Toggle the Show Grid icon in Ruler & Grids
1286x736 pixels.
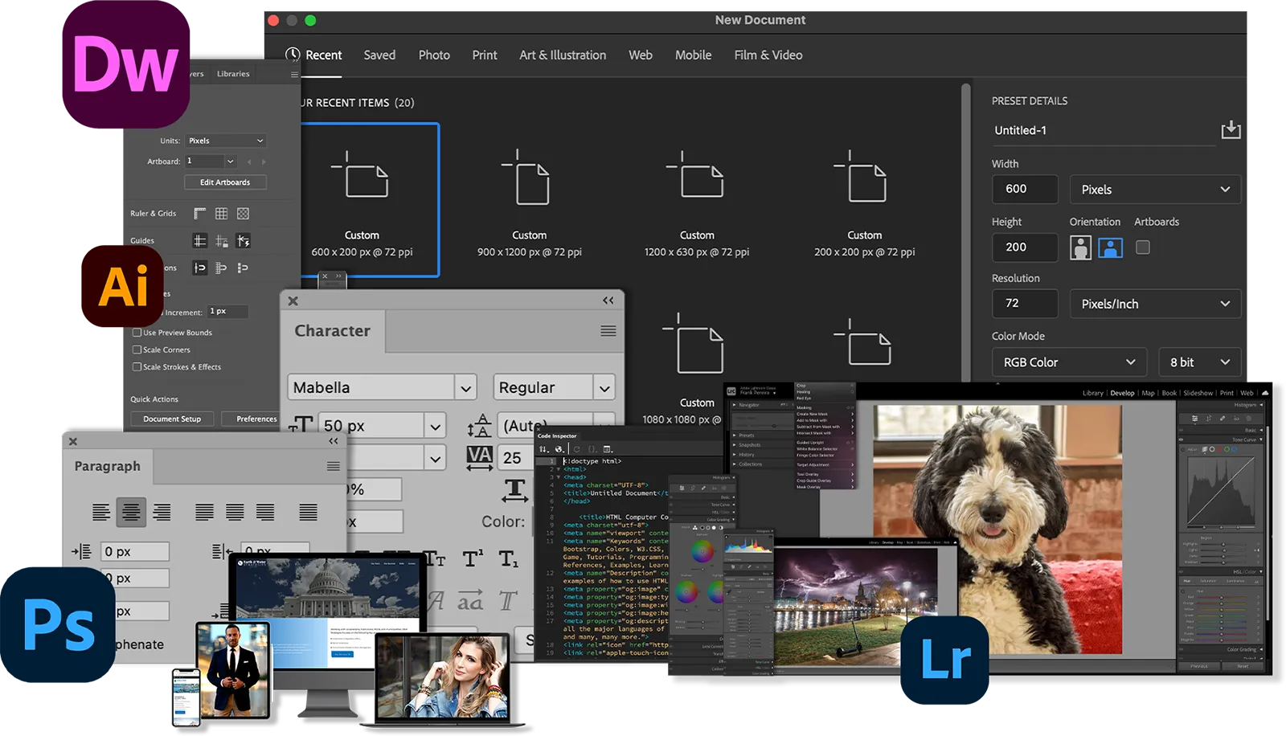click(x=221, y=213)
